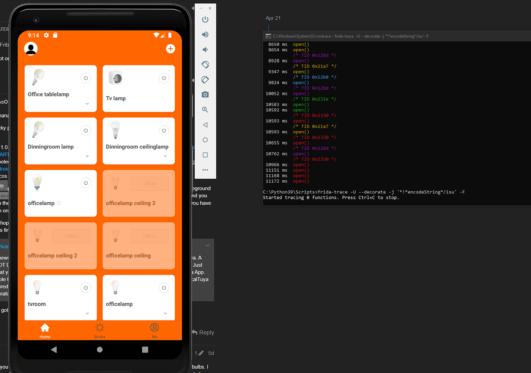Screen dimensions: 531x373
Task: Click emulator zoom magnifier icon
Action: pos(205,109)
